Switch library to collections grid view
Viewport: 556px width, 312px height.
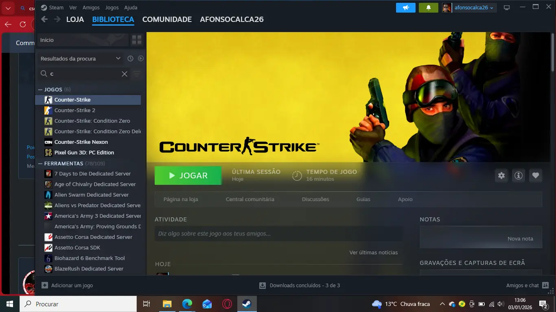[137, 40]
